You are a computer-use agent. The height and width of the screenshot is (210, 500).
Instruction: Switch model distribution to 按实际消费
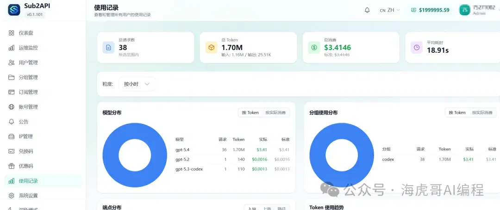pos(275,112)
